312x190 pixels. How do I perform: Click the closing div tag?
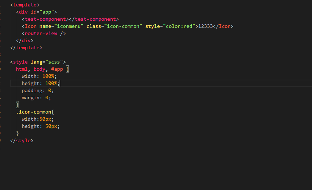click(25, 41)
